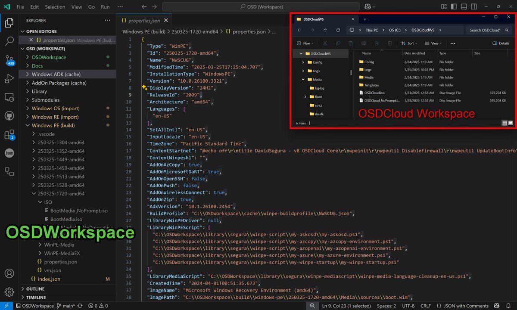Open the Search view in the activity bar
This screenshot has width=517, height=310.
[x=9, y=41]
